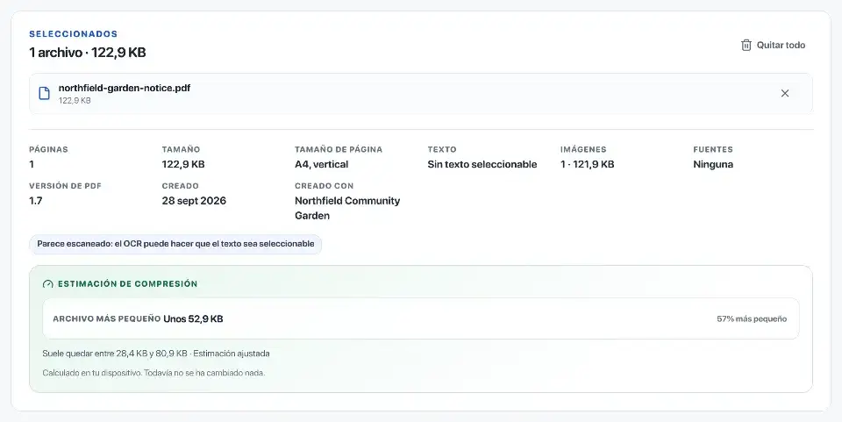This screenshot has height=422, width=842.
Task: Click the TAMAÑO value '122,9 KB'
Action: (183, 164)
